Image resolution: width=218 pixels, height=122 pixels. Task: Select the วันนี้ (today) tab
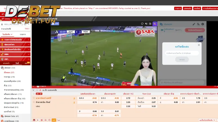coord(17,63)
